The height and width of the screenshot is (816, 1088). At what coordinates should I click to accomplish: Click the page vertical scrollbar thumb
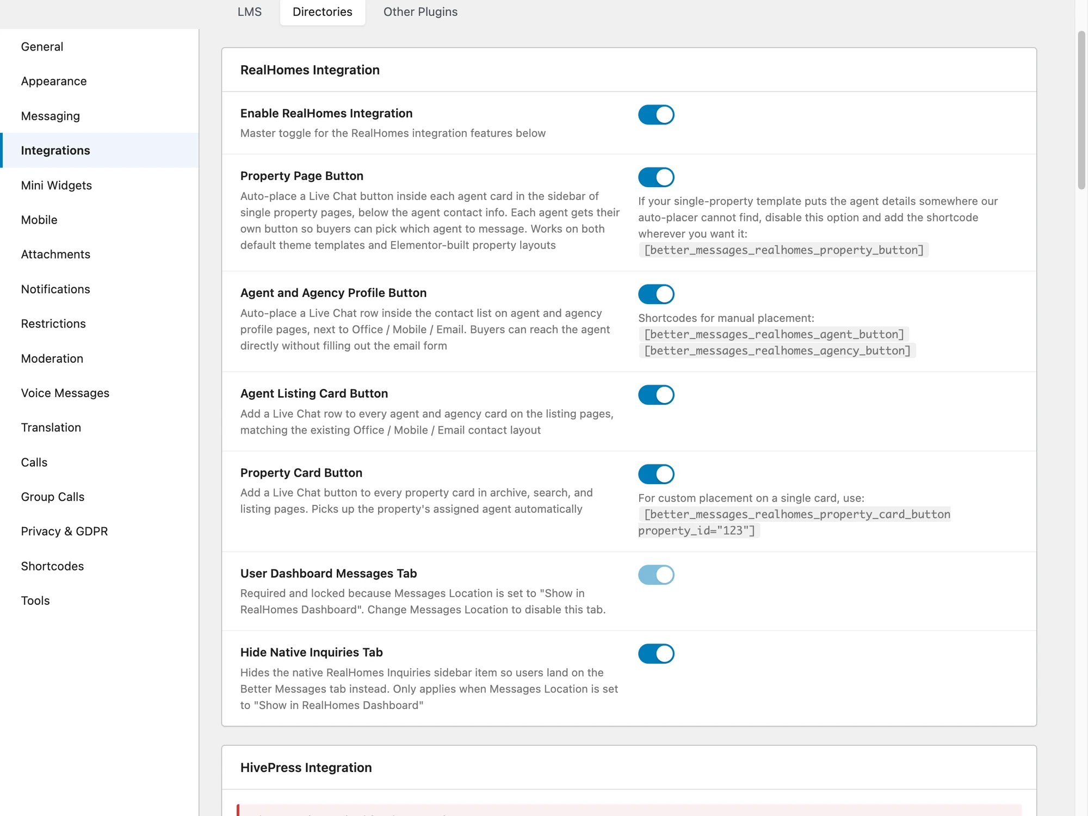[x=1081, y=110]
